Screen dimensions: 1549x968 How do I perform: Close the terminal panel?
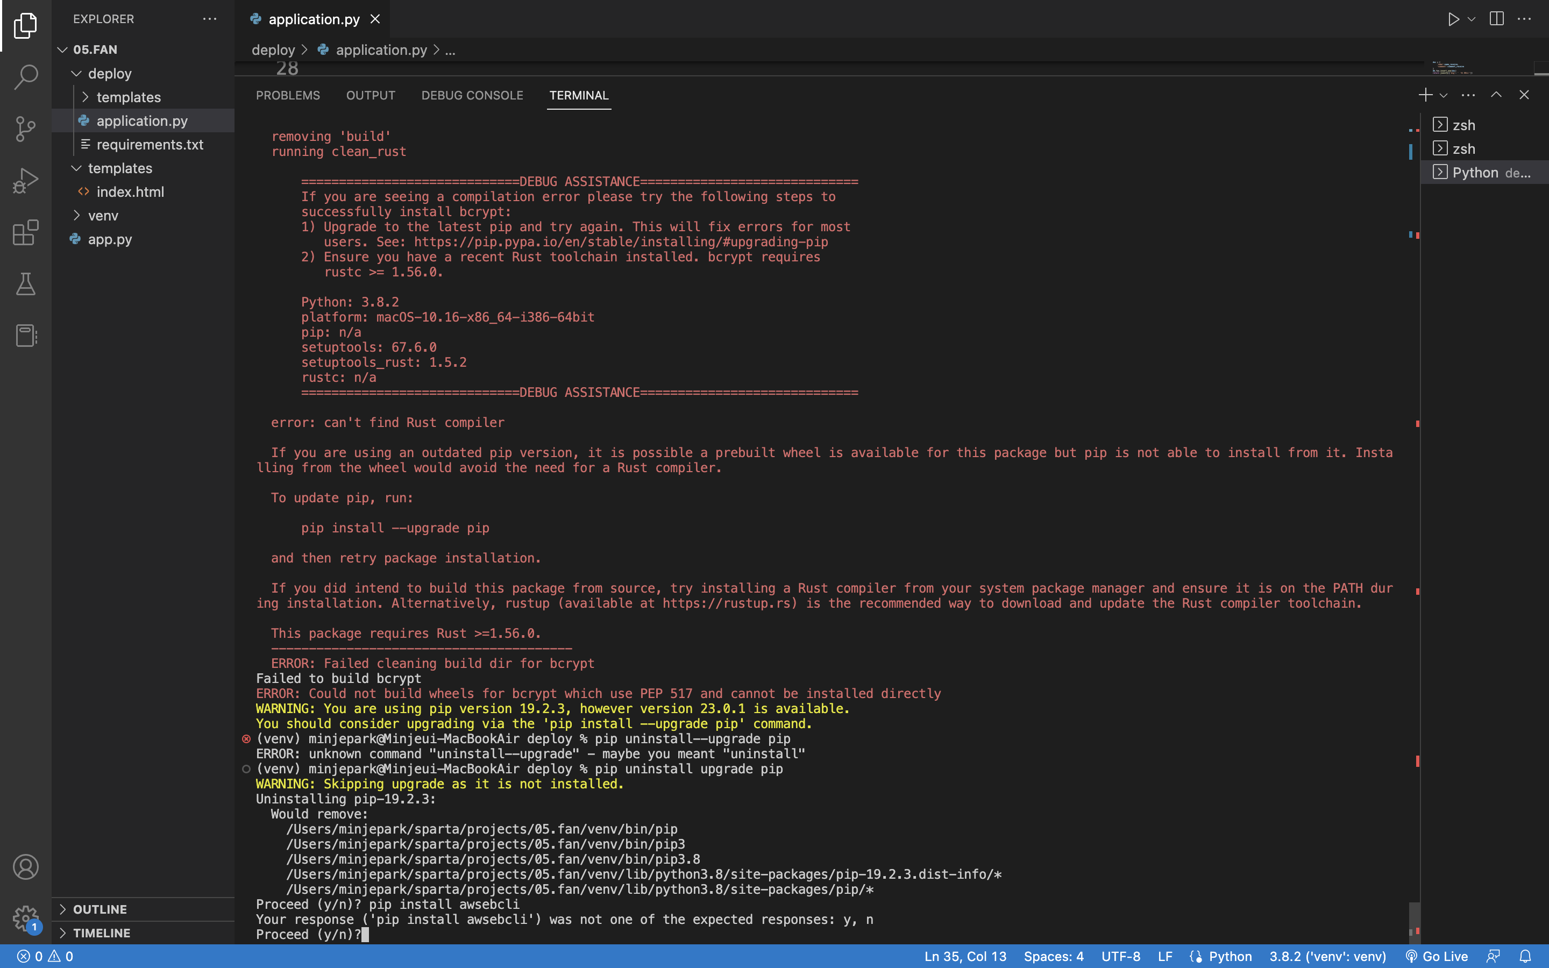pos(1524,95)
